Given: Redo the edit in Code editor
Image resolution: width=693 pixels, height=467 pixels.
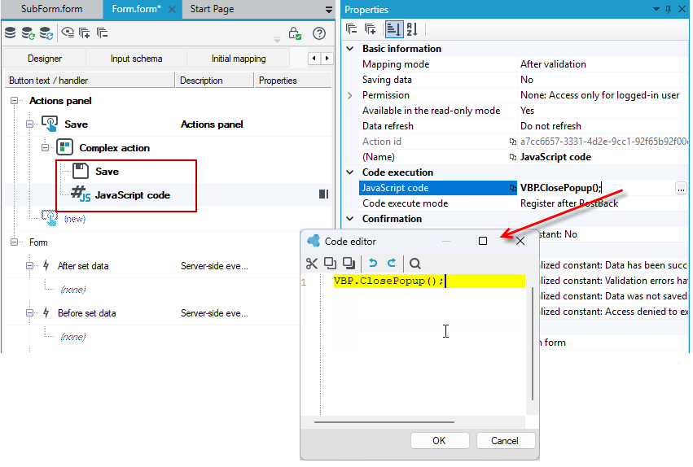Looking at the screenshot, I should click(392, 263).
